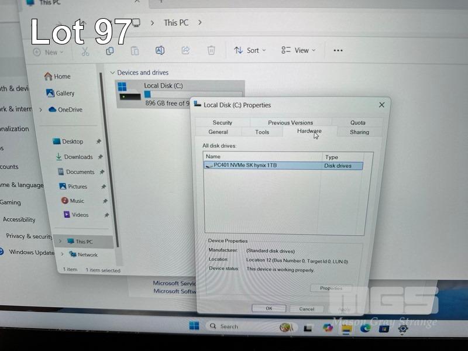Screen dimensions: 468x351
Task: Open the View dropdown
Action: pos(298,50)
